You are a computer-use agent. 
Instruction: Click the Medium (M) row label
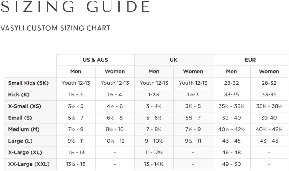24,129
